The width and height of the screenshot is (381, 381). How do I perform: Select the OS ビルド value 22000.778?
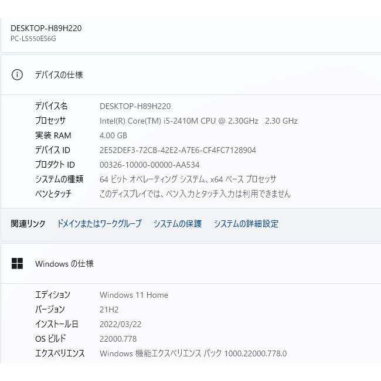coord(118,339)
